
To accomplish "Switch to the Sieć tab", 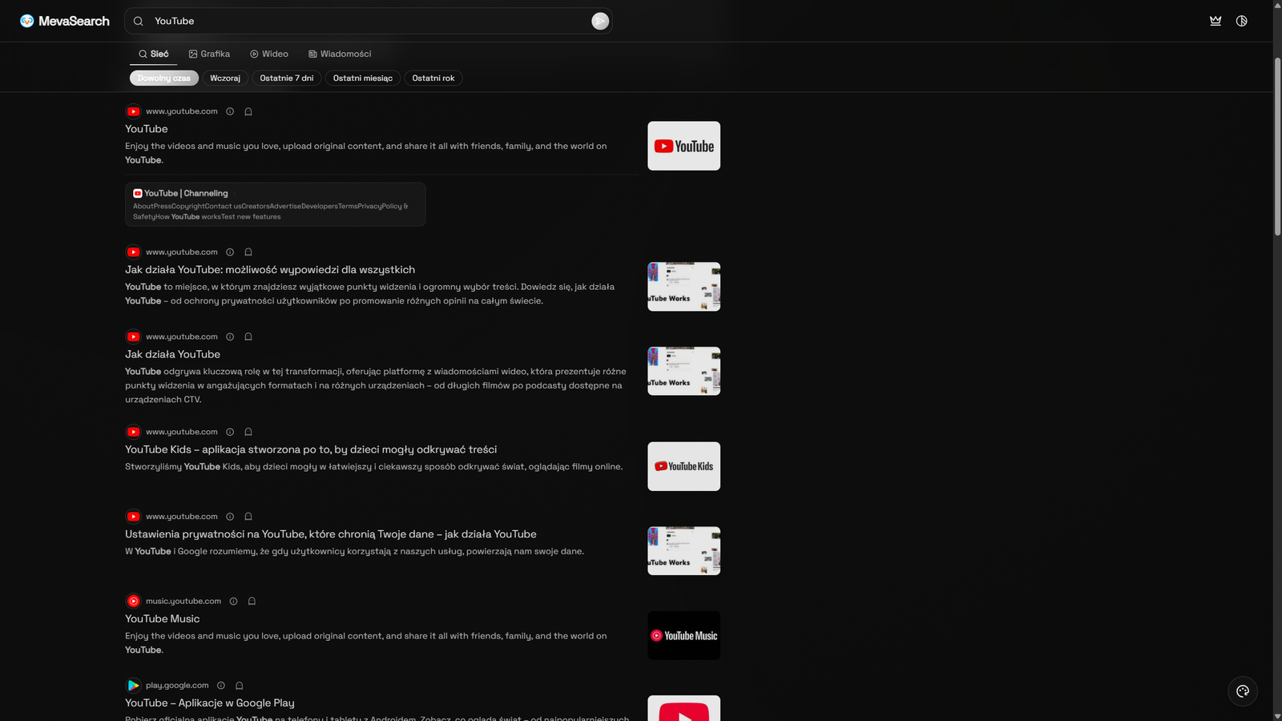I will tap(153, 54).
